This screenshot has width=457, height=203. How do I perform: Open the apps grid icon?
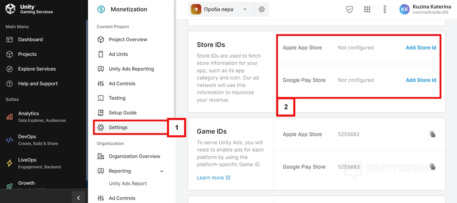tap(367, 9)
